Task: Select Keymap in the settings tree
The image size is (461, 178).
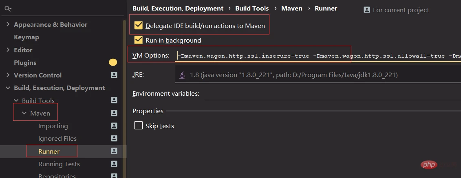Action: click(26, 37)
